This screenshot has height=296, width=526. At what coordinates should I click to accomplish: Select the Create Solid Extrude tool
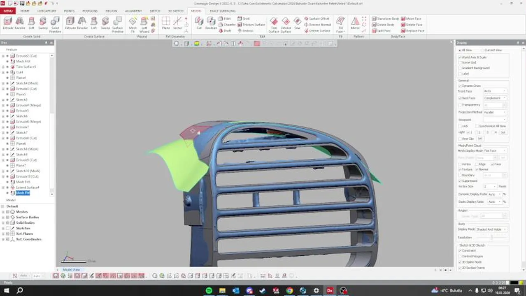pos(8,23)
